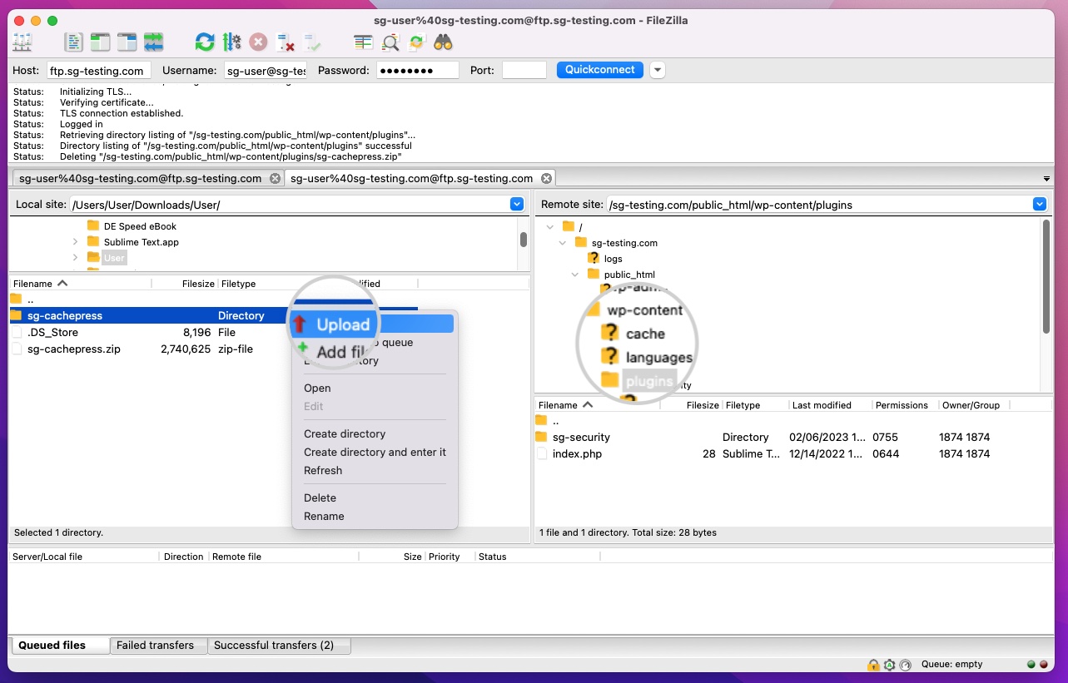The height and width of the screenshot is (683, 1068).
Task: Click the red activity indicator light
Action: coord(1044,665)
